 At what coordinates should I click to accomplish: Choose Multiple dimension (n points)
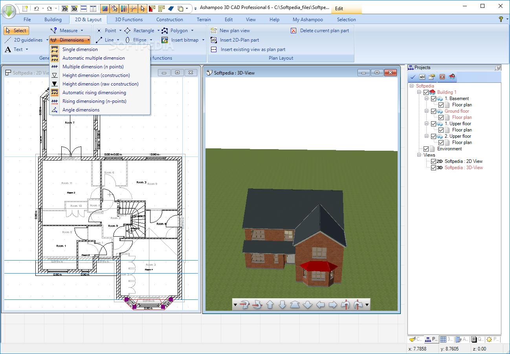100,67
